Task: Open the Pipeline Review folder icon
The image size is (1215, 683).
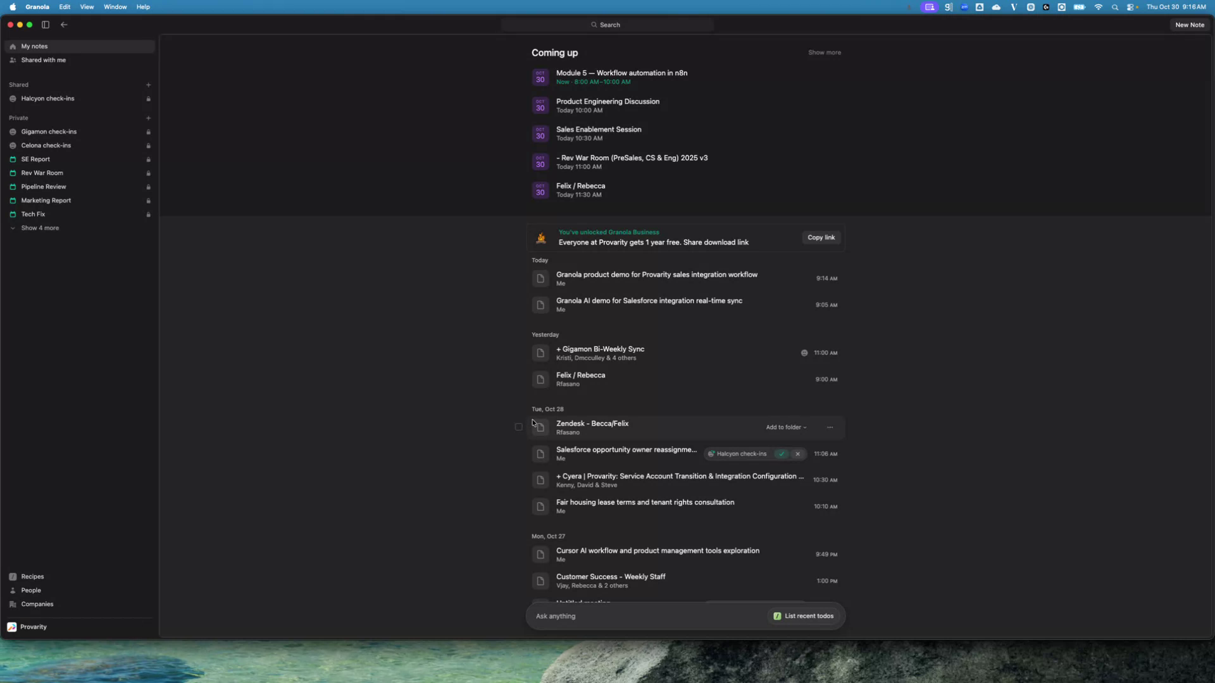Action: [14, 187]
